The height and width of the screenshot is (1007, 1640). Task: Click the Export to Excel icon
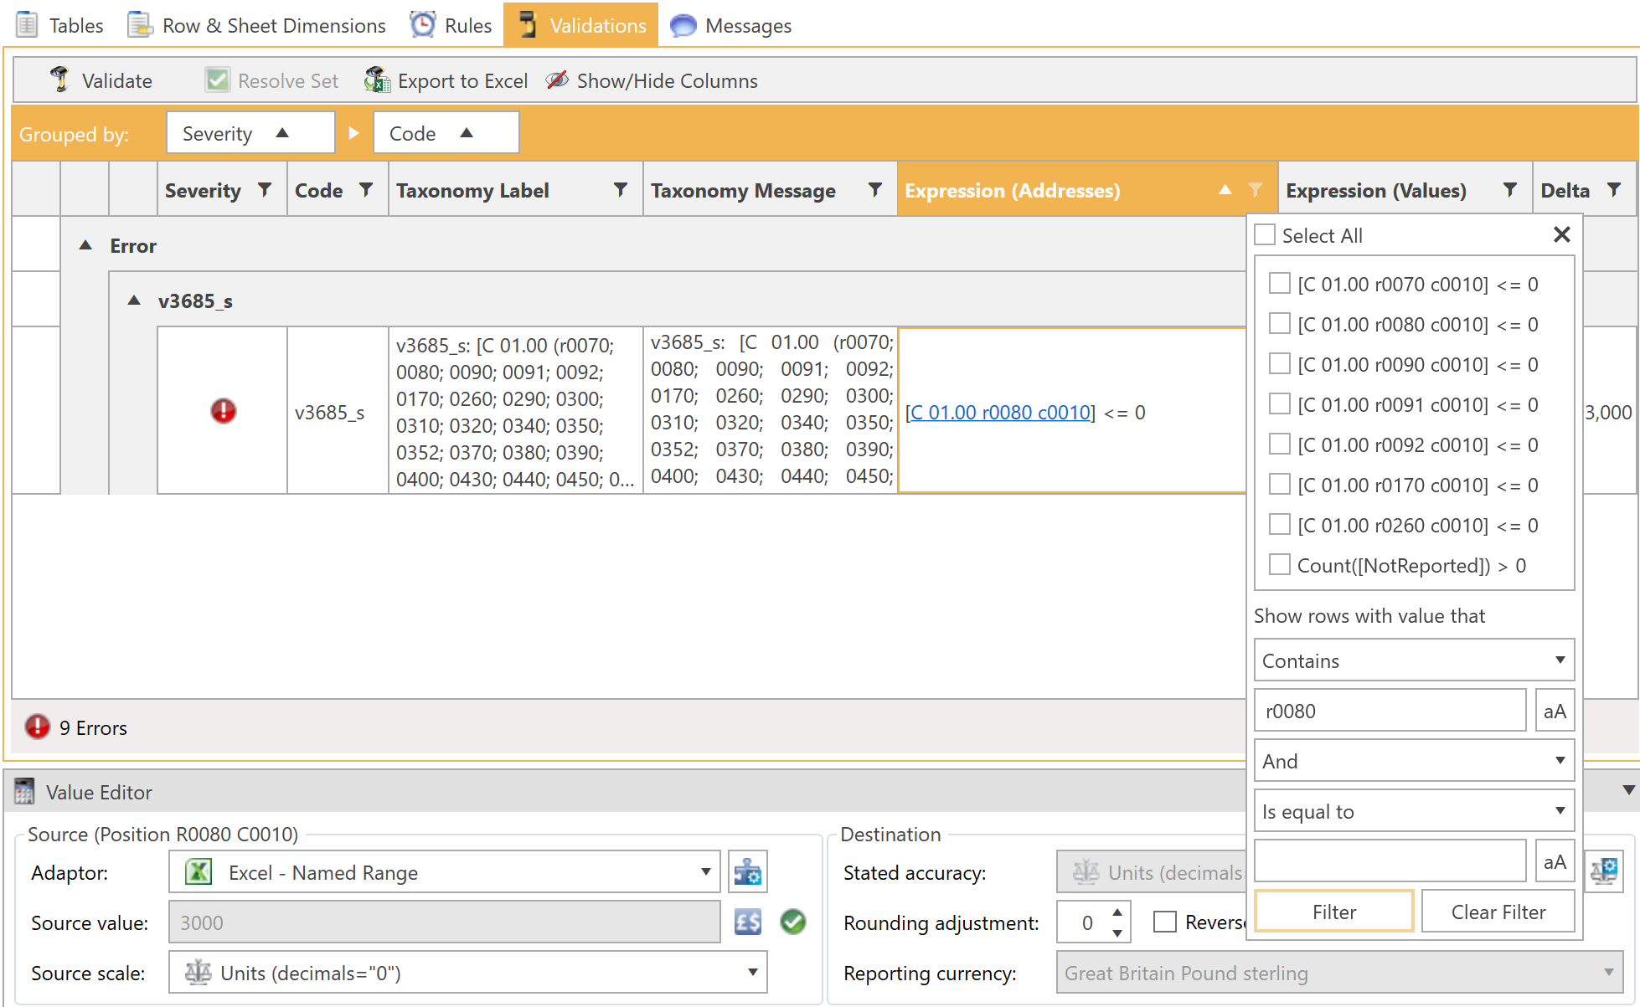pos(377,80)
